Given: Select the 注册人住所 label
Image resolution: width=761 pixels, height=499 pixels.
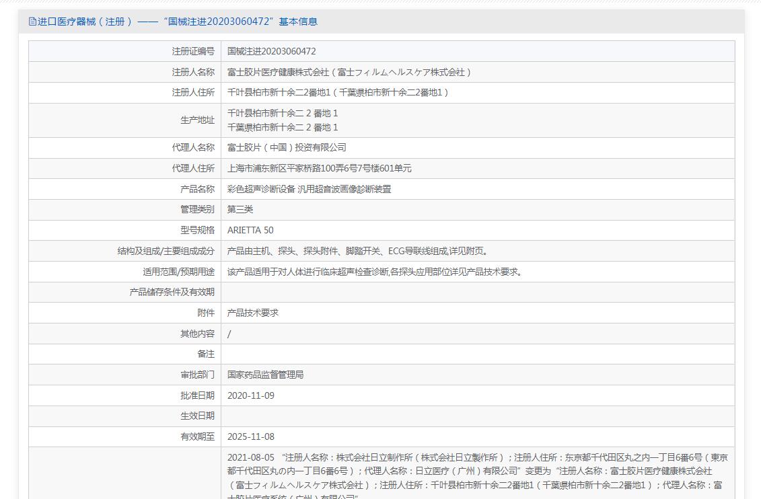Looking at the screenshot, I should pyautogui.click(x=193, y=92).
